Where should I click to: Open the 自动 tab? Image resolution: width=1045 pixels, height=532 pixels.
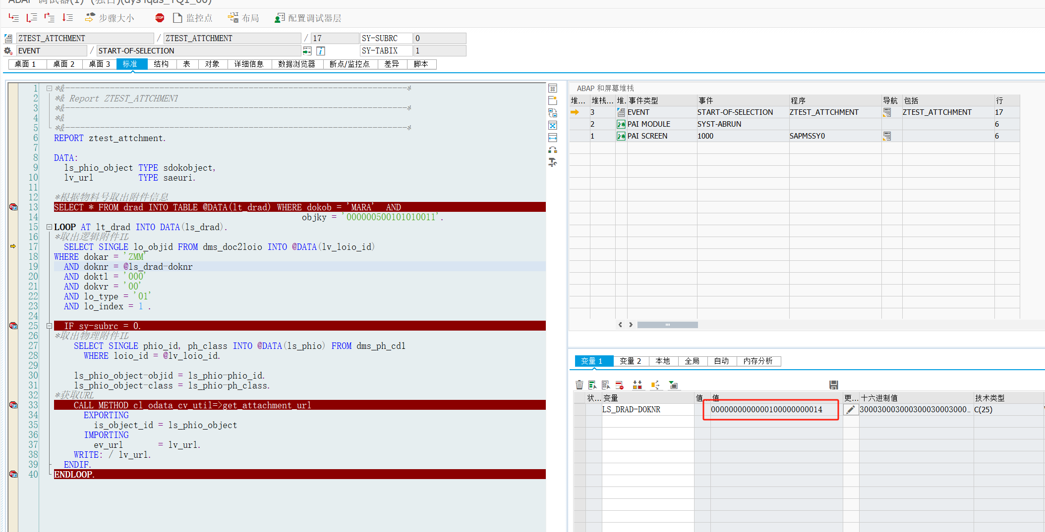(x=722, y=361)
